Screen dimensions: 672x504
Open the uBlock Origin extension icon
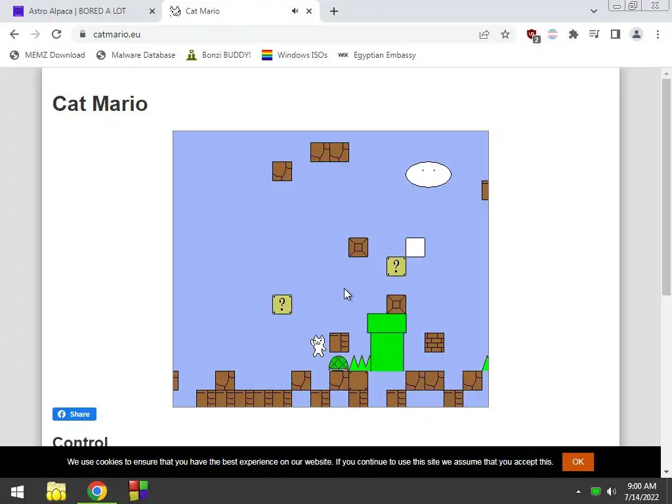pos(533,35)
